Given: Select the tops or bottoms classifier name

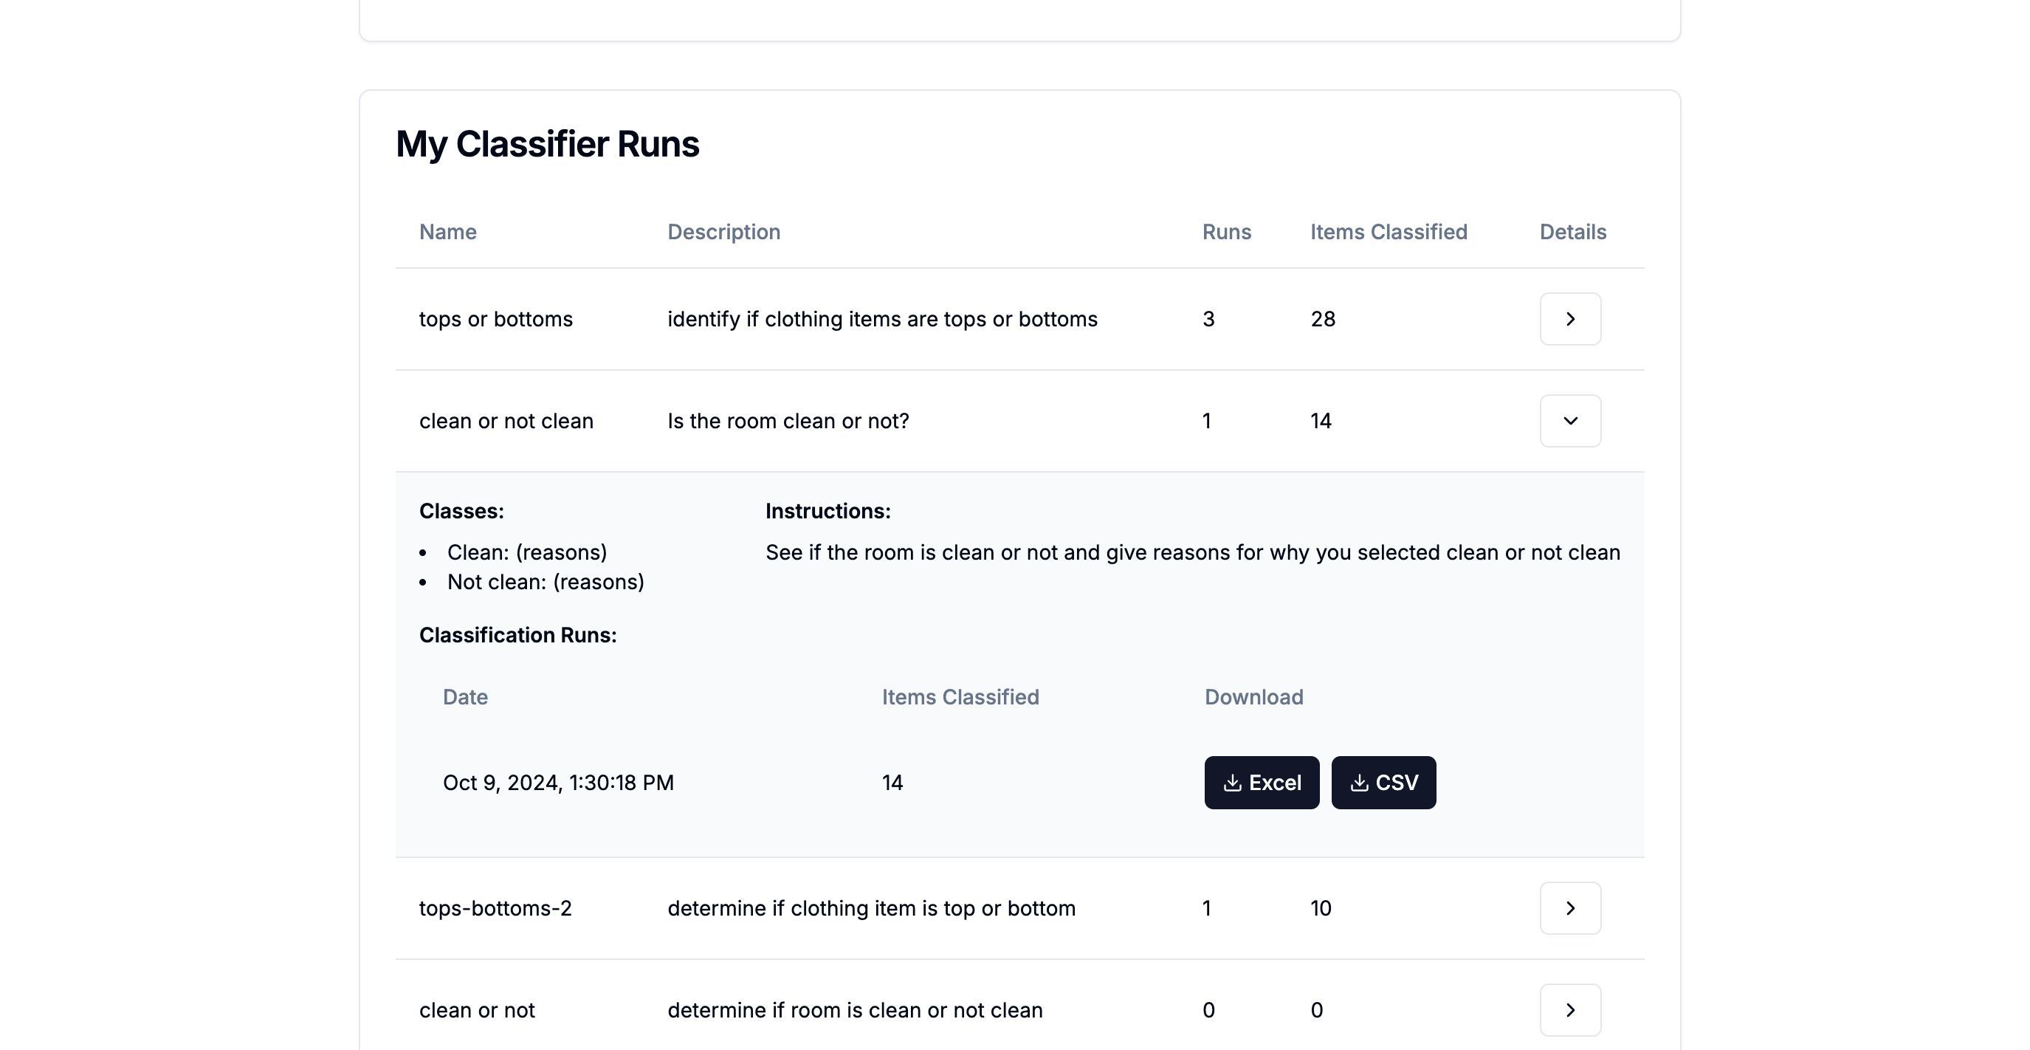Looking at the screenshot, I should pos(495,318).
